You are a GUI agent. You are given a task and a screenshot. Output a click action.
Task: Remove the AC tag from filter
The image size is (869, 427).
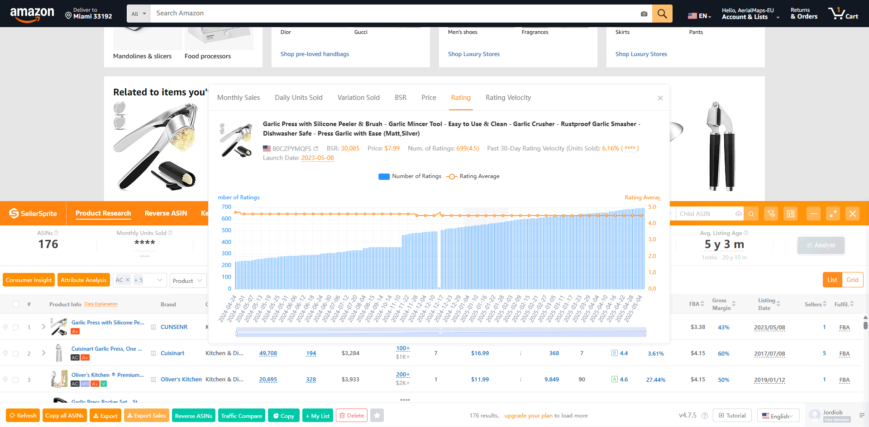click(128, 280)
